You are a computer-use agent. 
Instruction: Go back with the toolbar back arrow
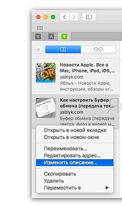64,17
